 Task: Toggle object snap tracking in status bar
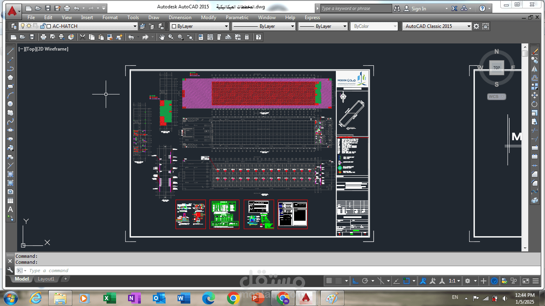397,281
